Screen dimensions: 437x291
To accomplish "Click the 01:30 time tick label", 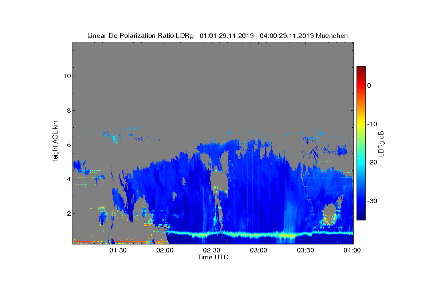I will pyautogui.click(x=118, y=250).
